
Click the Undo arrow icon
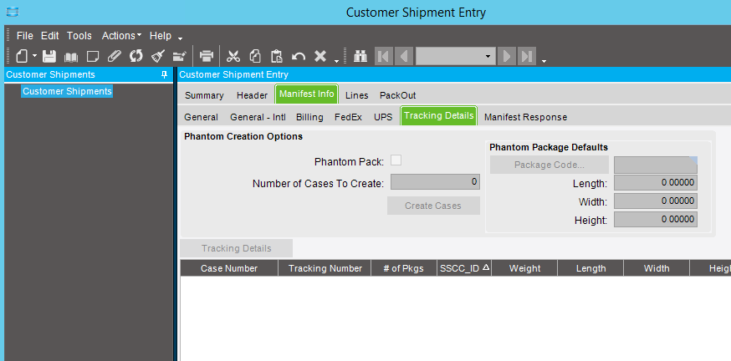pyautogui.click(x=299, y=57)
